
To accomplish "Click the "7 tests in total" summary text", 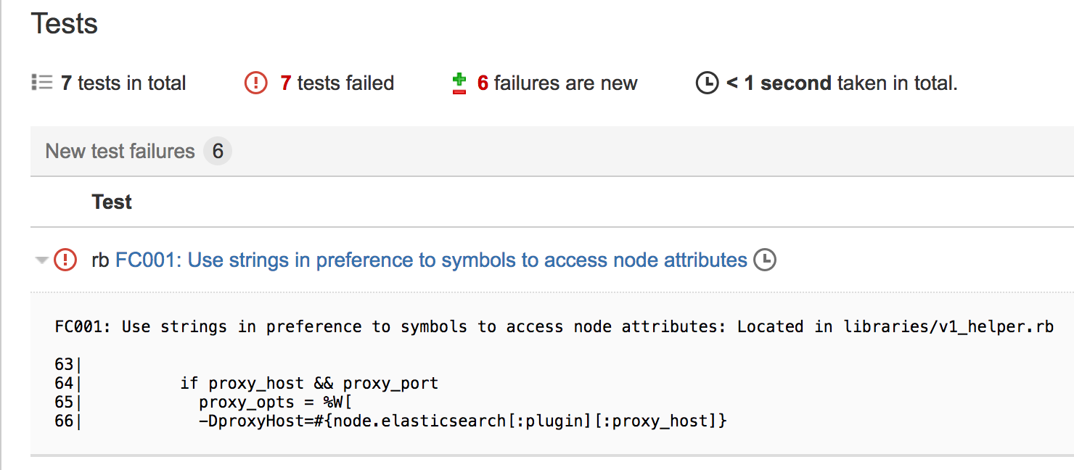I will (123, 83).
